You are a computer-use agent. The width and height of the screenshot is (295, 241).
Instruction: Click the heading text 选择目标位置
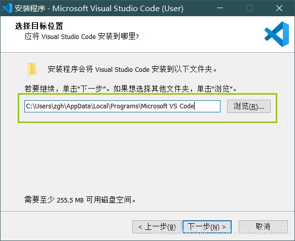point(39,26)
